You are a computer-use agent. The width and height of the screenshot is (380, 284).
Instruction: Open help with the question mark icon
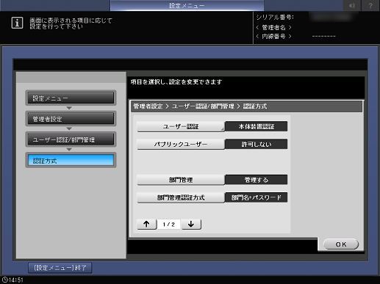pos(370,5)
